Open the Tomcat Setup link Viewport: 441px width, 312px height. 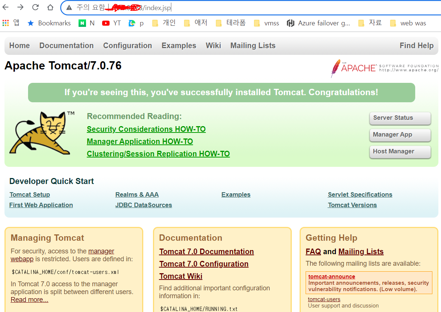30,194
